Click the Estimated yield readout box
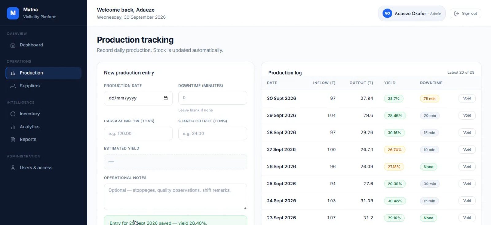This screenshot has width=491, height=225. pyautogui.click(x=176, y=162)
